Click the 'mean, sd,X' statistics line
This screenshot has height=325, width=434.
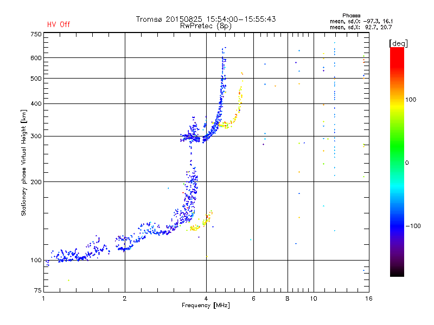point(361,27)
